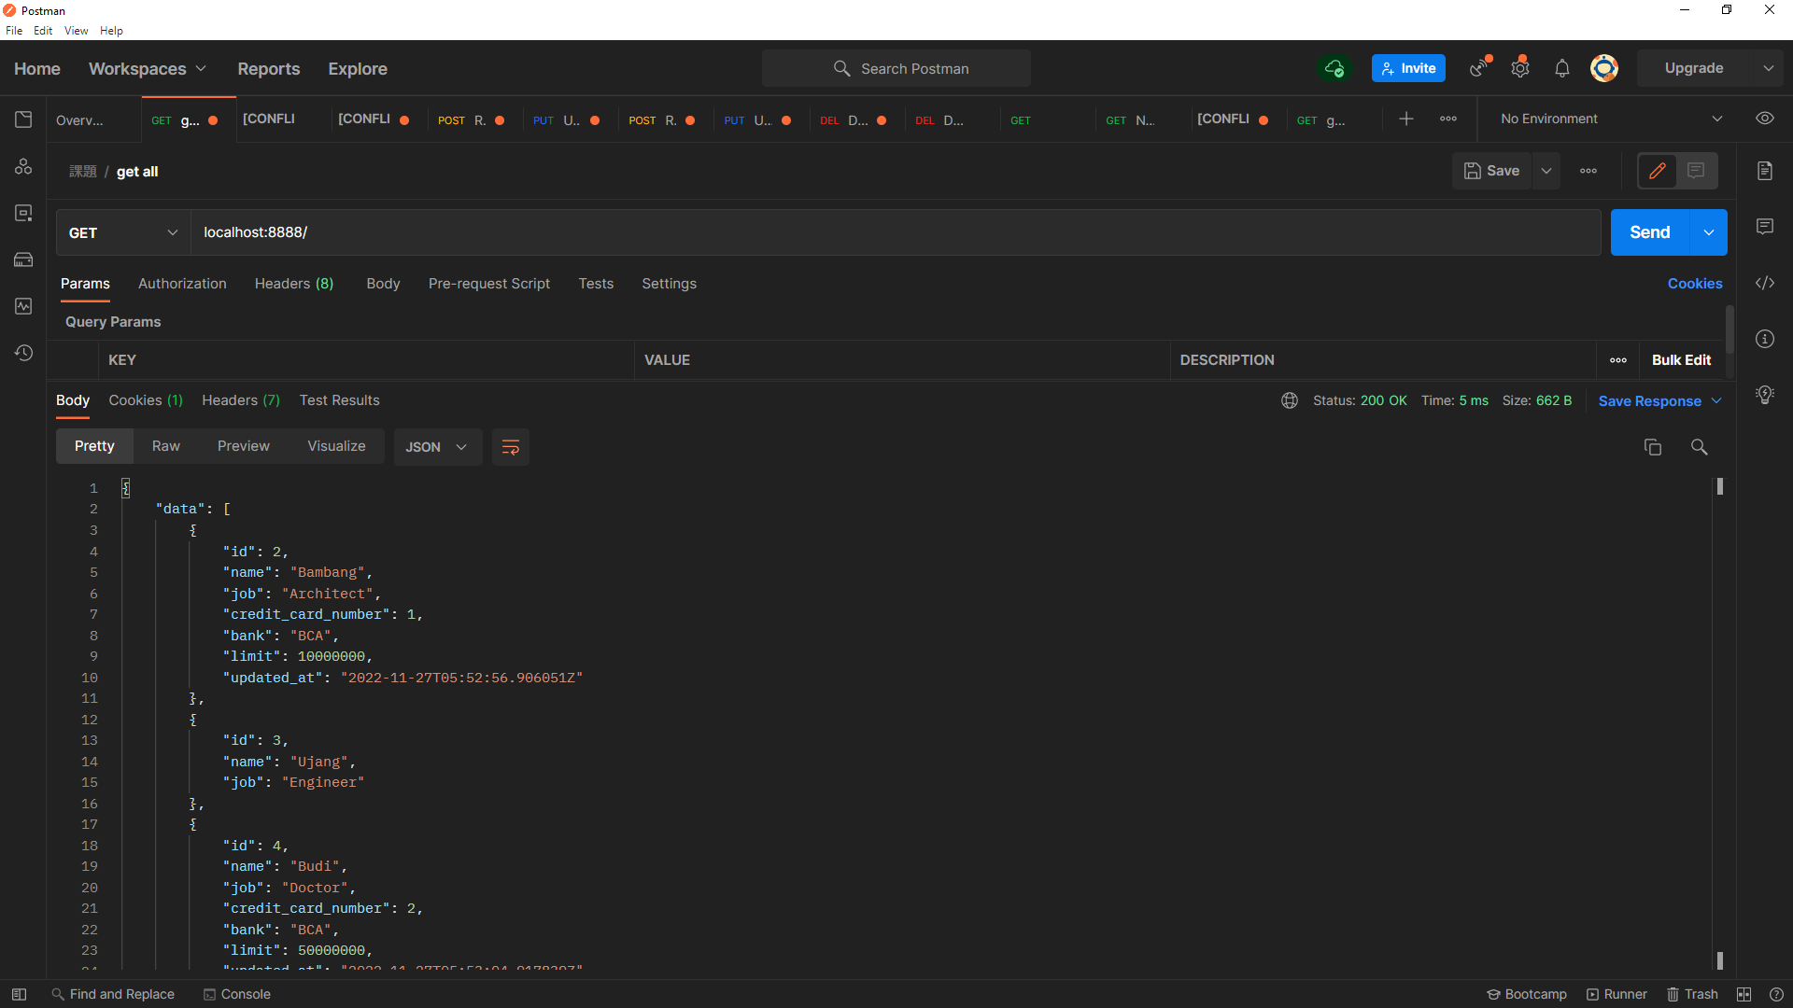
Task: Open the Console in status bar
Action: tap(237, 994)
